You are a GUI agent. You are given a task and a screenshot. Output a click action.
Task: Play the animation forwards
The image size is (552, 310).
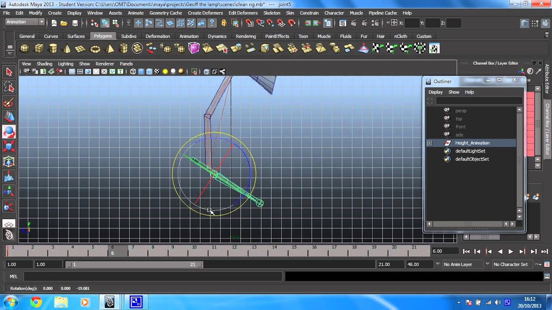[x=511, y=251]
